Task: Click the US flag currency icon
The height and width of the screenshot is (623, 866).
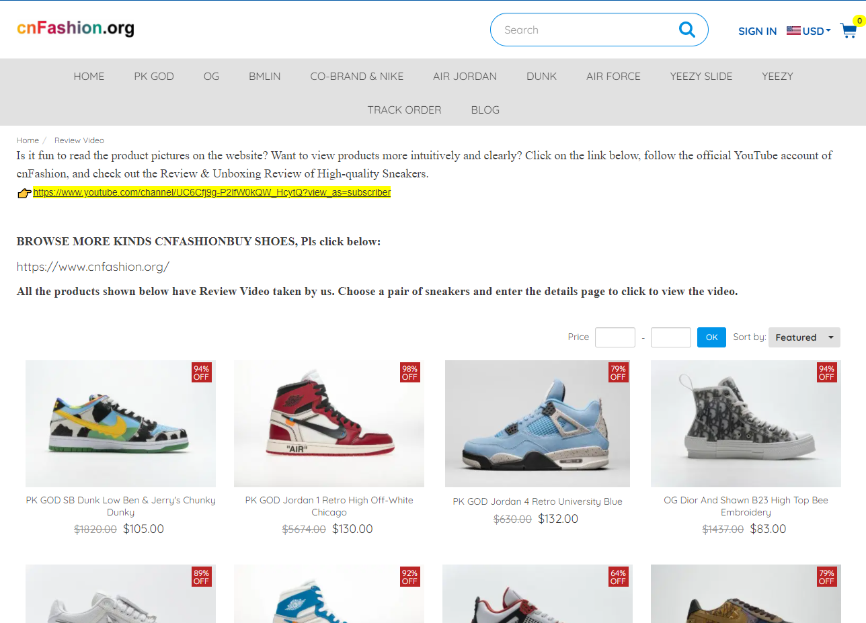Action: pyautogui.click(x=793, y=30)
